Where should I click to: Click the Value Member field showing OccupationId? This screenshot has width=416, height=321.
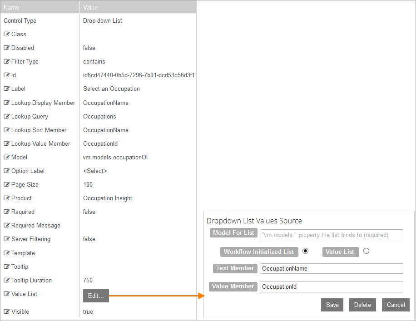click(x=332, y=286)
